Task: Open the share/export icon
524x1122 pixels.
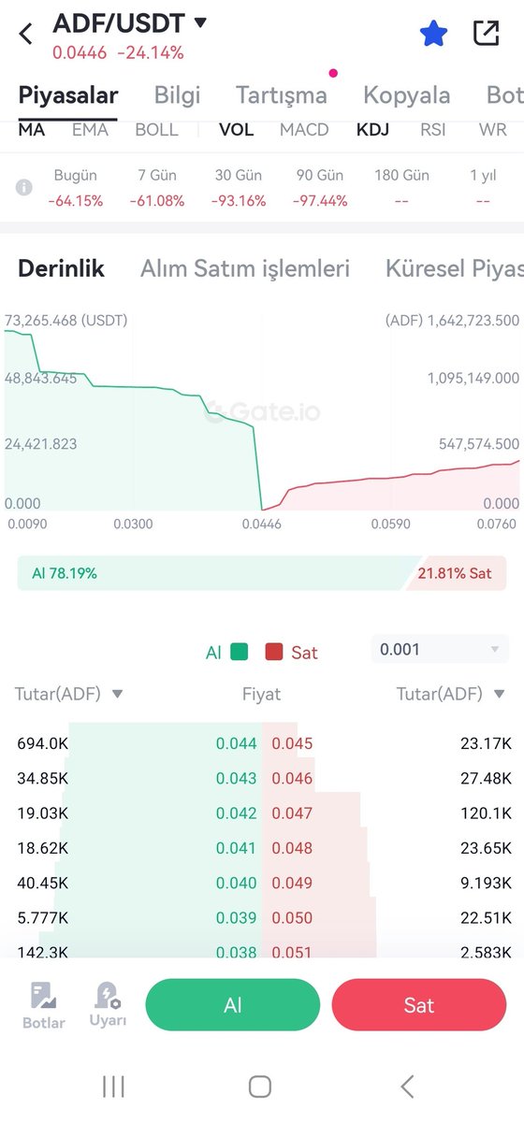Action: tap(486, 34)
